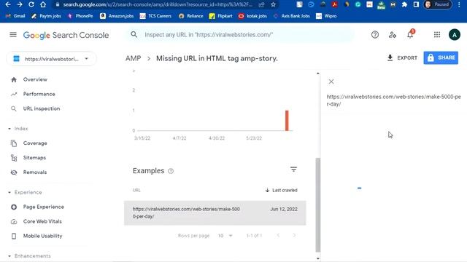Click the AMP breadcrumb link

point(133,58)
